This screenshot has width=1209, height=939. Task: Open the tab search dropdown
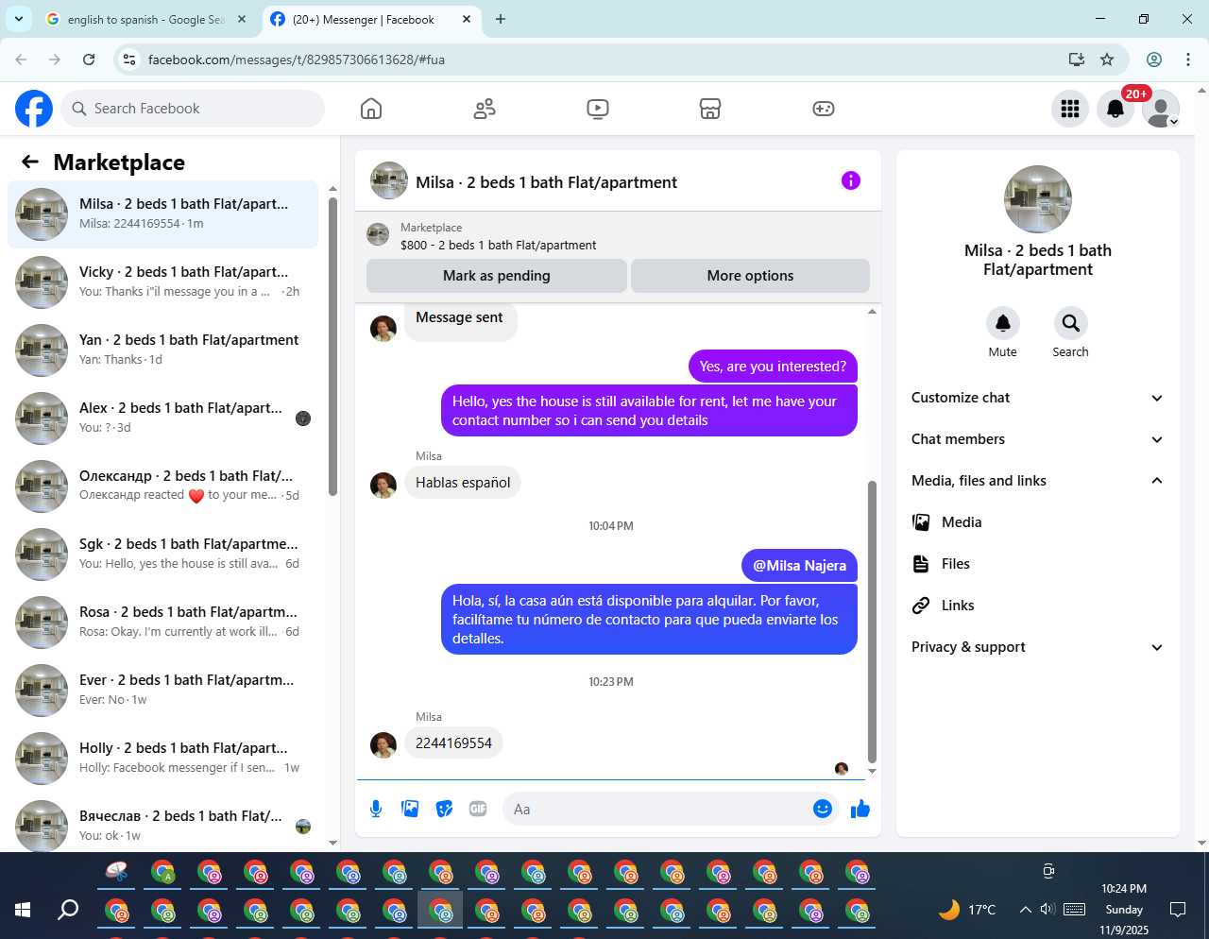coord(18,19)
